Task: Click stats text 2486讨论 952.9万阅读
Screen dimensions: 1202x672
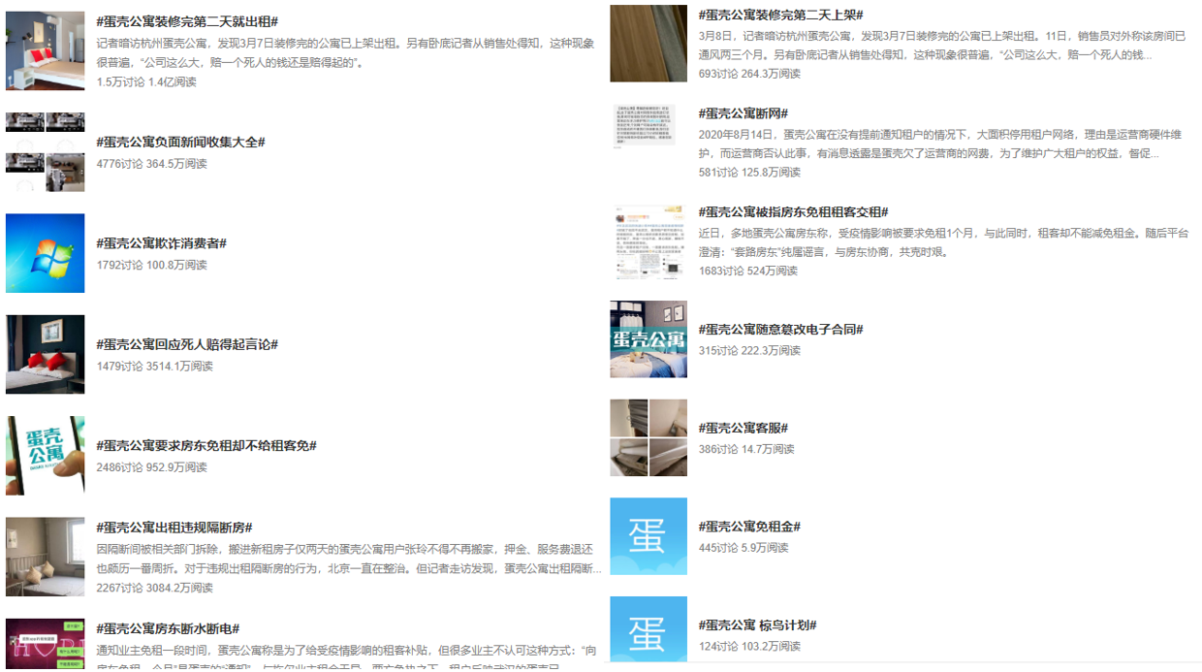Action: click(151, 467)
